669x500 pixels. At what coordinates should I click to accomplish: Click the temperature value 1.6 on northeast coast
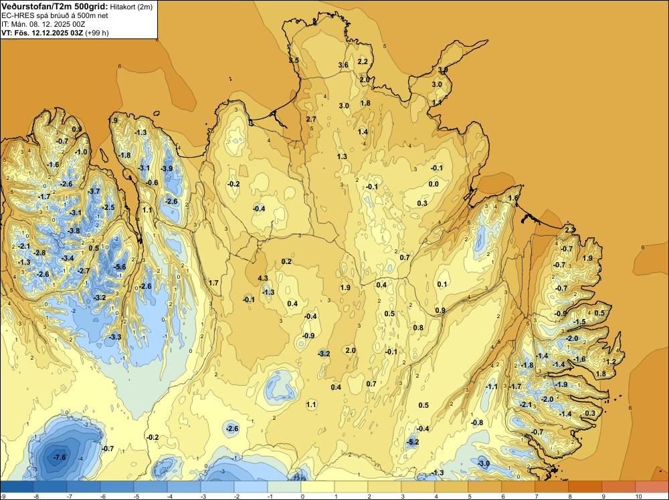tap(513, 199)
